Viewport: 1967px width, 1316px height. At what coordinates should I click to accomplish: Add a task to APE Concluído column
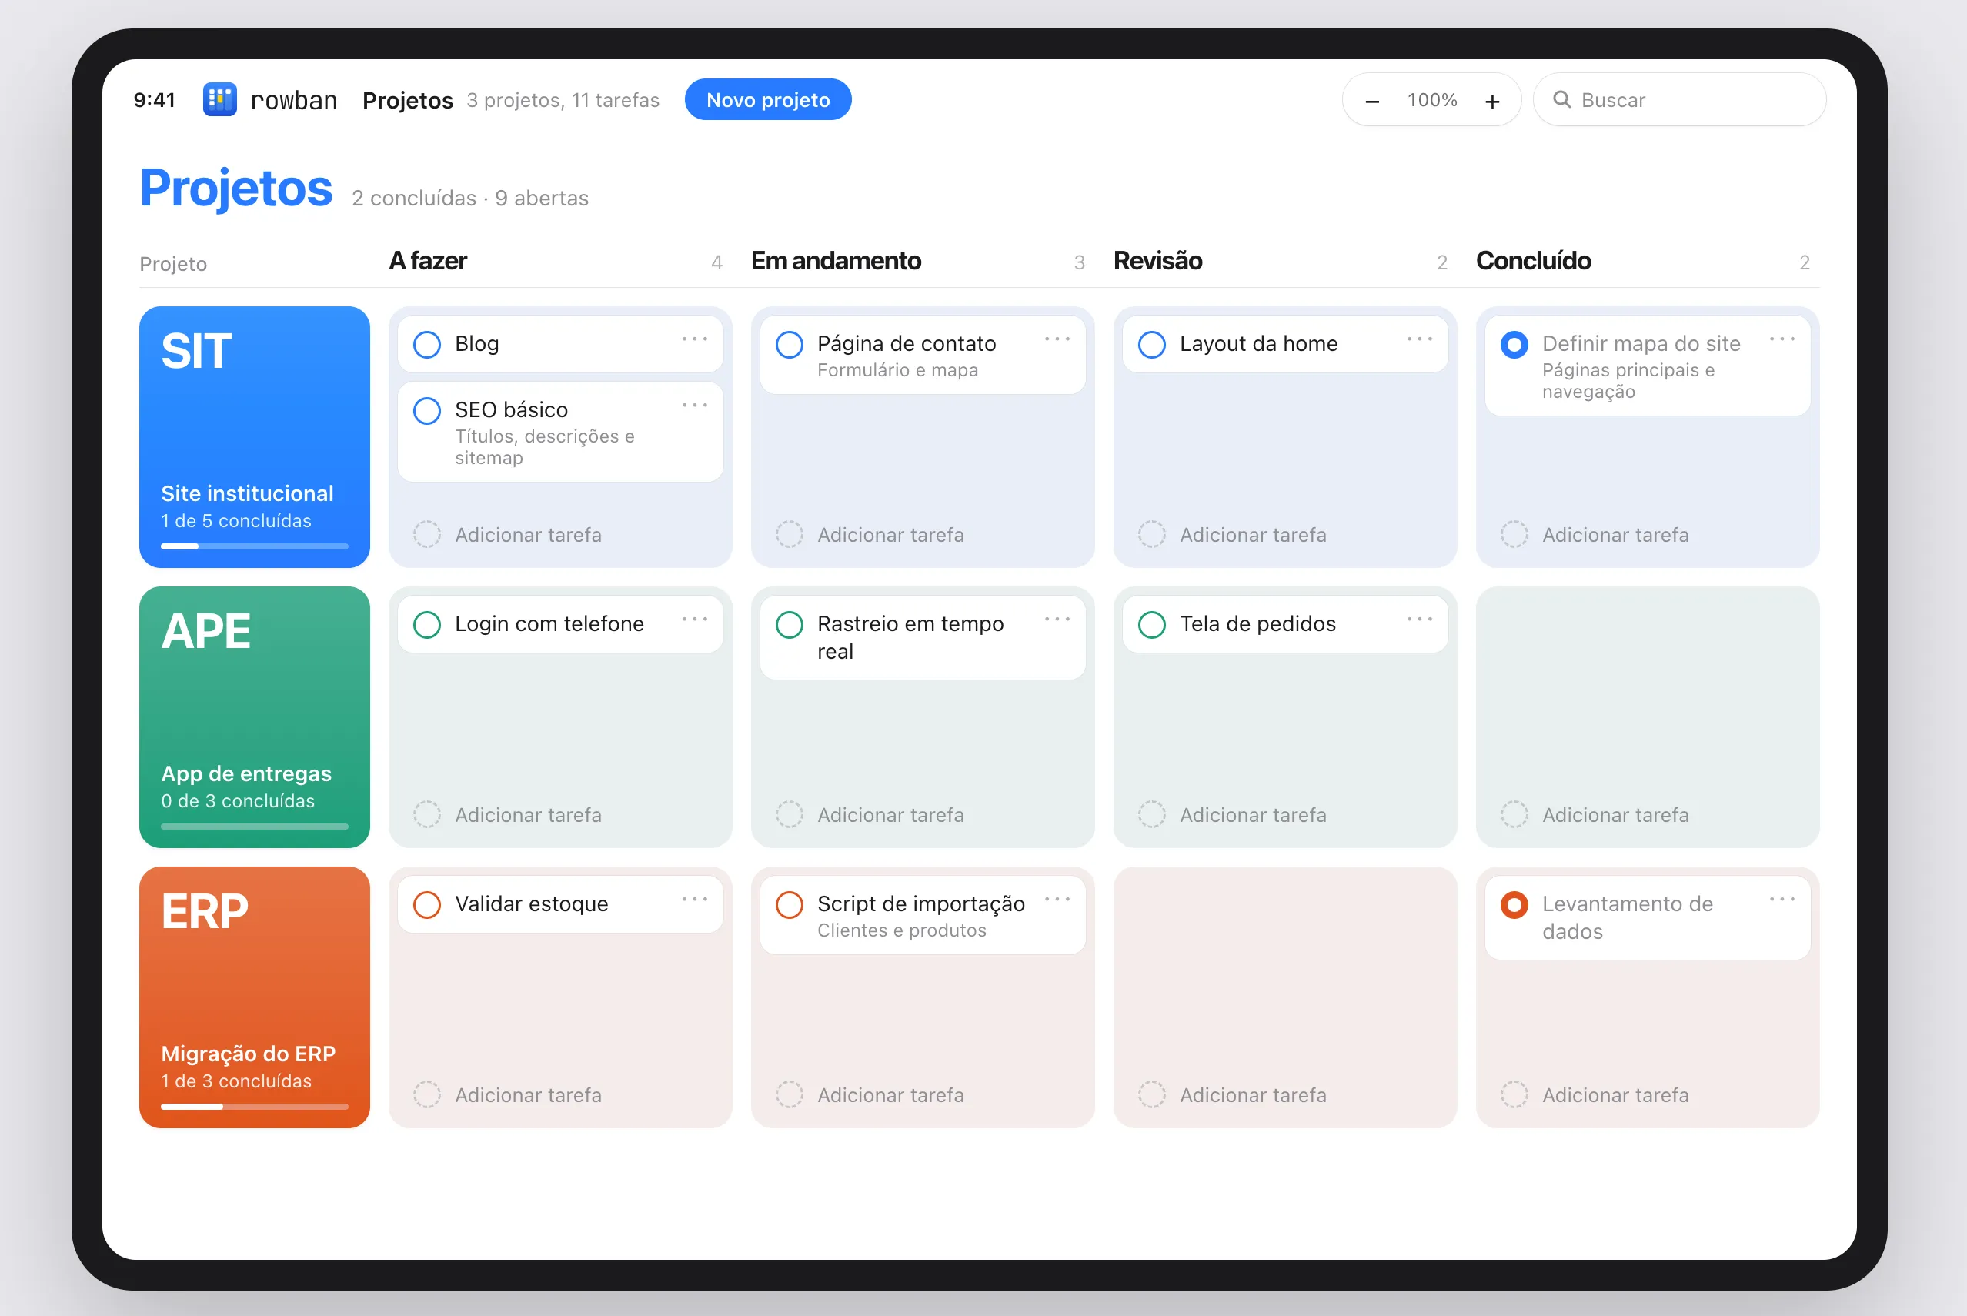pyautogui.click(x=1595, y=815)
